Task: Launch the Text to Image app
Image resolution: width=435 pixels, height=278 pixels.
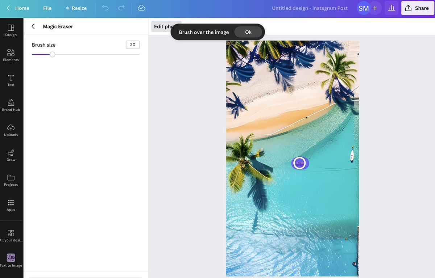Action: pos(11,261)
